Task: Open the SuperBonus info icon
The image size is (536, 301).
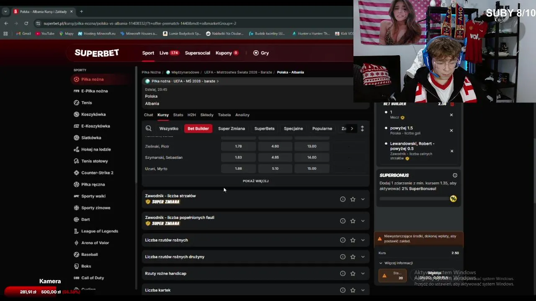Action: click(x=455, y=175)
